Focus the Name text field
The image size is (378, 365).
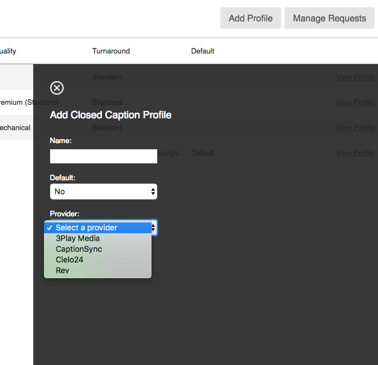(x=103, y=156)
